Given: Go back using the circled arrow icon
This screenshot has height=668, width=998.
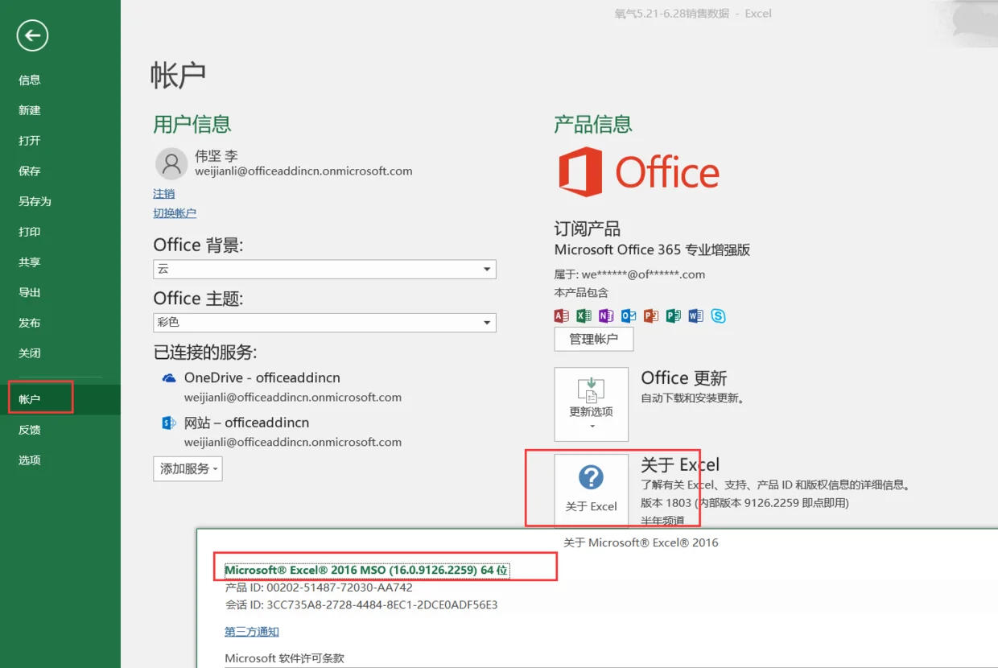Looking at the screenshot, I should click(32, 35).
